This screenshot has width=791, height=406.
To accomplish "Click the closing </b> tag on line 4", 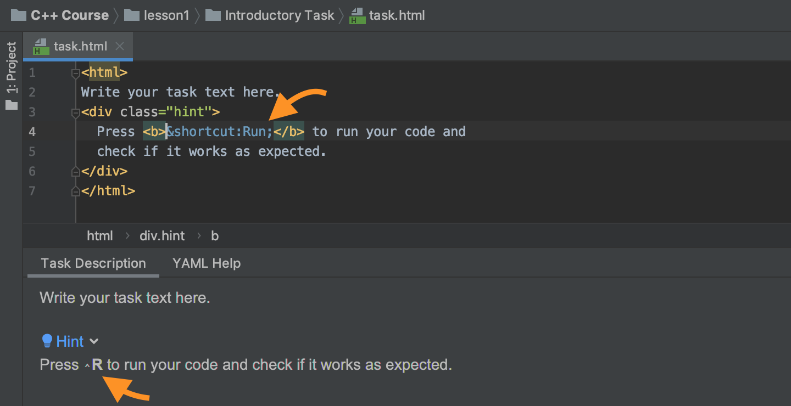I will click(x=289, y=132).
